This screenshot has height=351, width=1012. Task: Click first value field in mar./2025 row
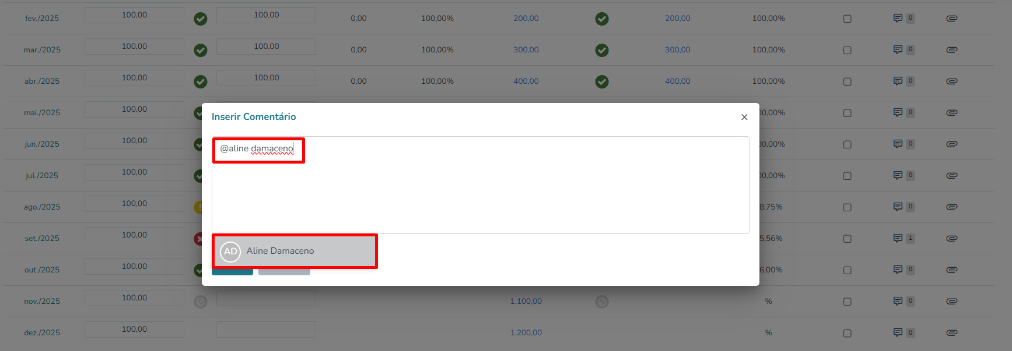pyautogui.click(x=134, y=47)
